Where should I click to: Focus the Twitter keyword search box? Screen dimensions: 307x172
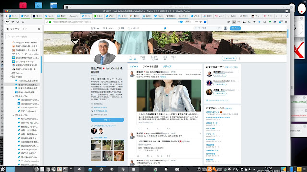click(207, 28)
